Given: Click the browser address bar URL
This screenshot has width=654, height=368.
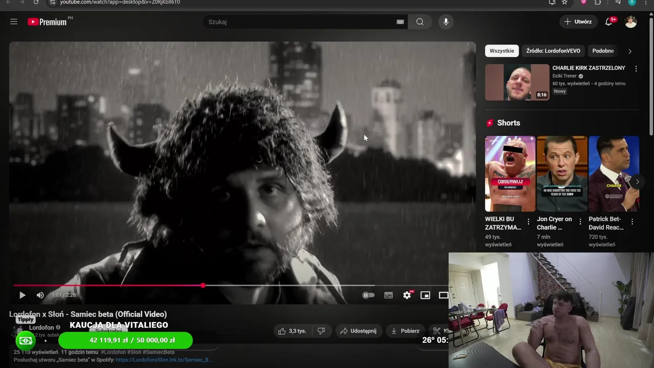Looking at the screenshot, I should point(120,3).
